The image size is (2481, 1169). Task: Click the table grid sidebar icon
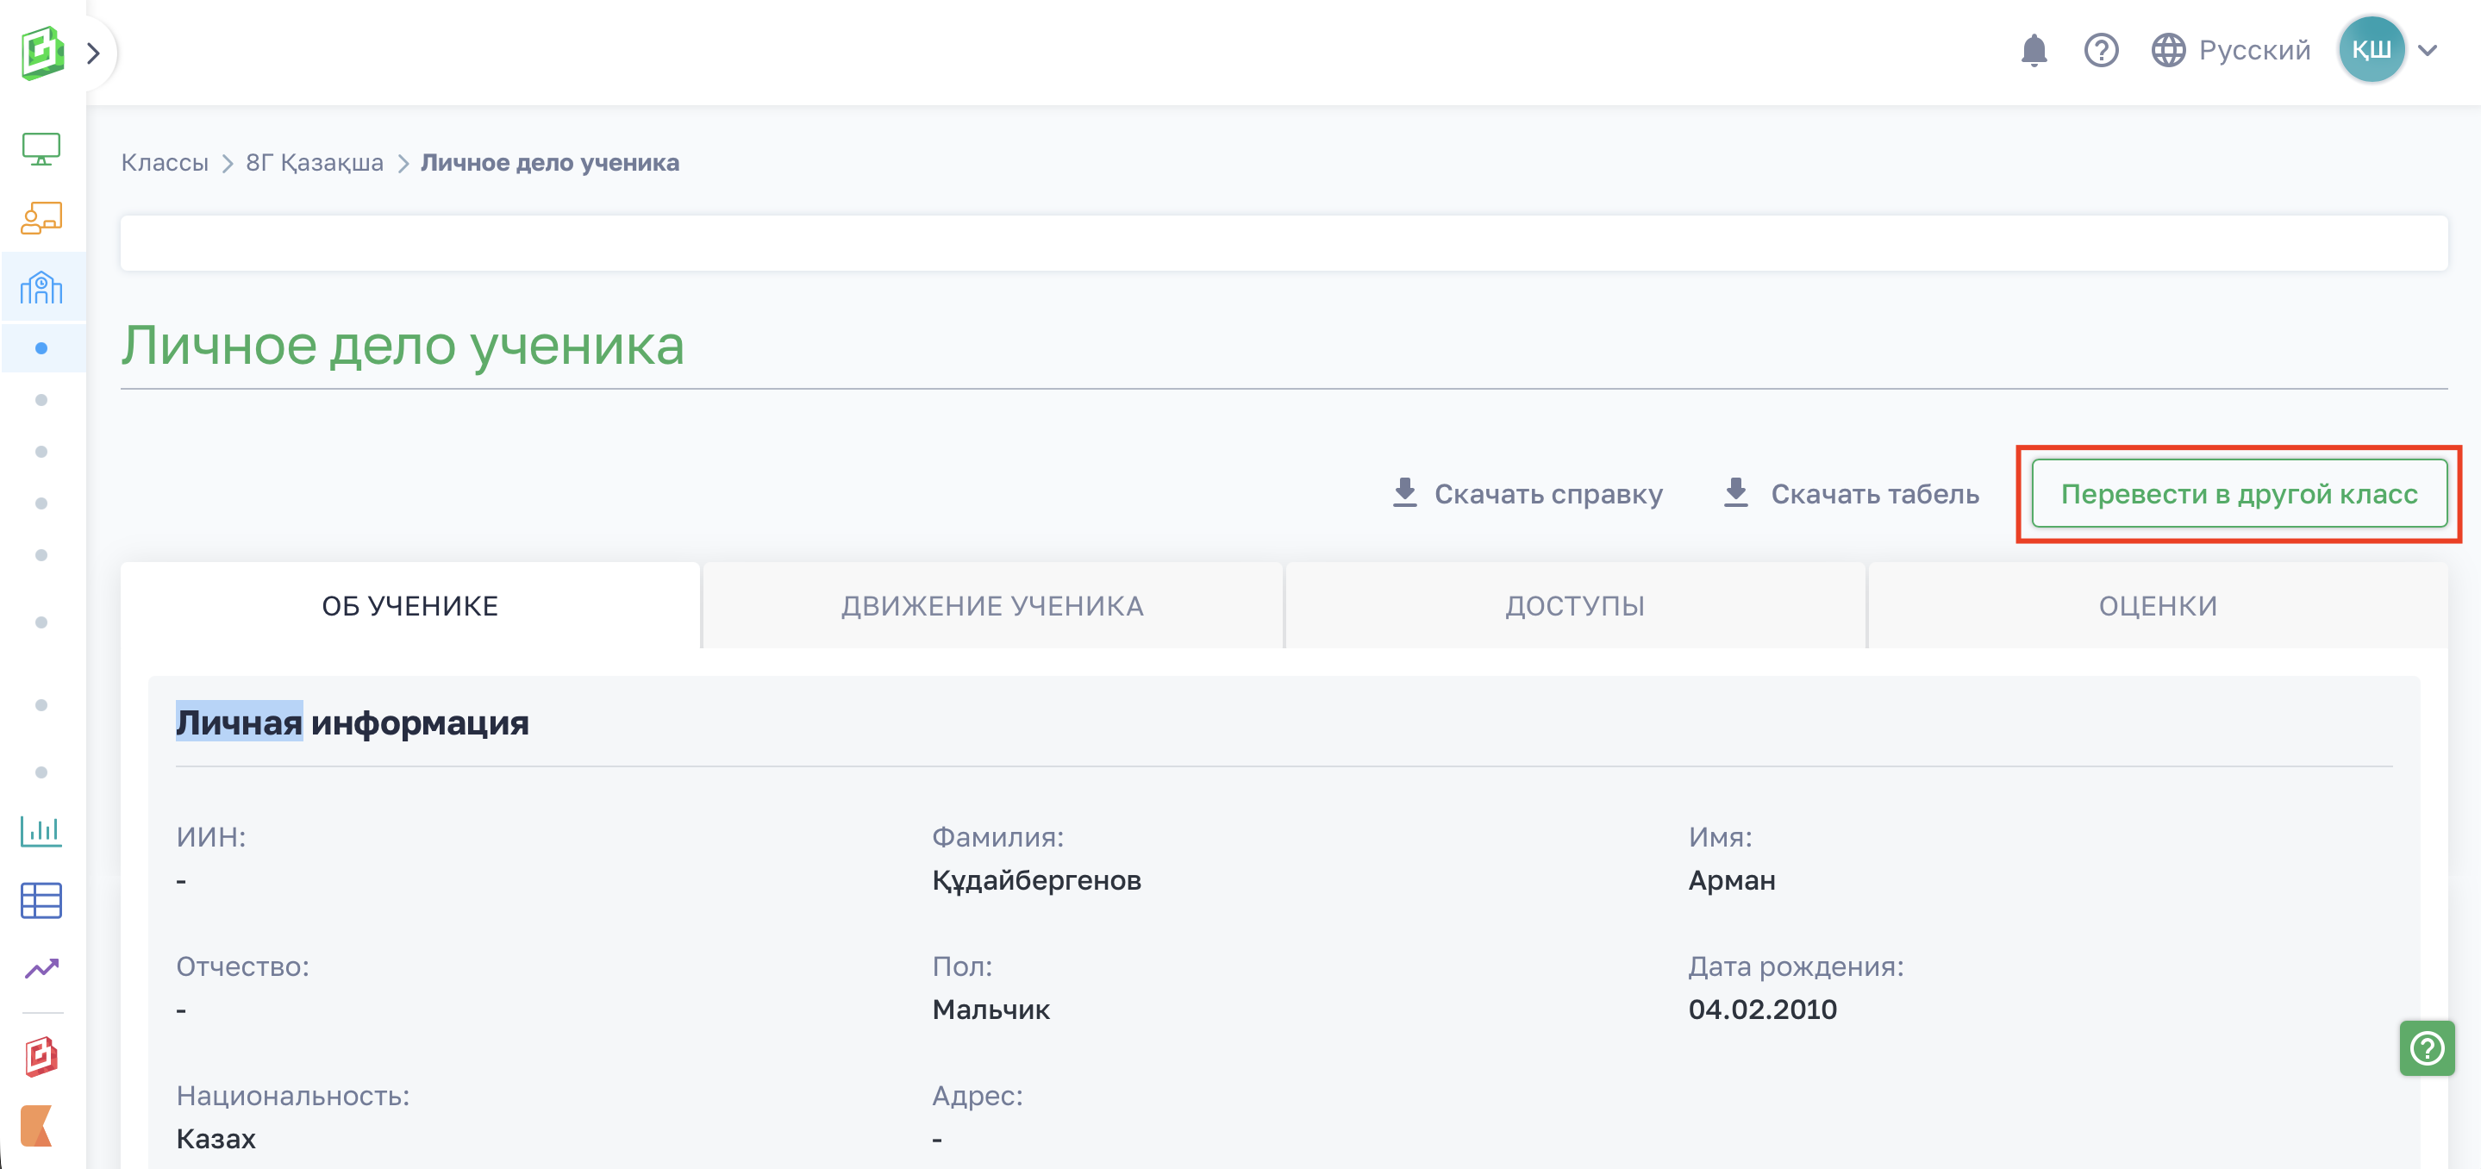tap(41, 900)
